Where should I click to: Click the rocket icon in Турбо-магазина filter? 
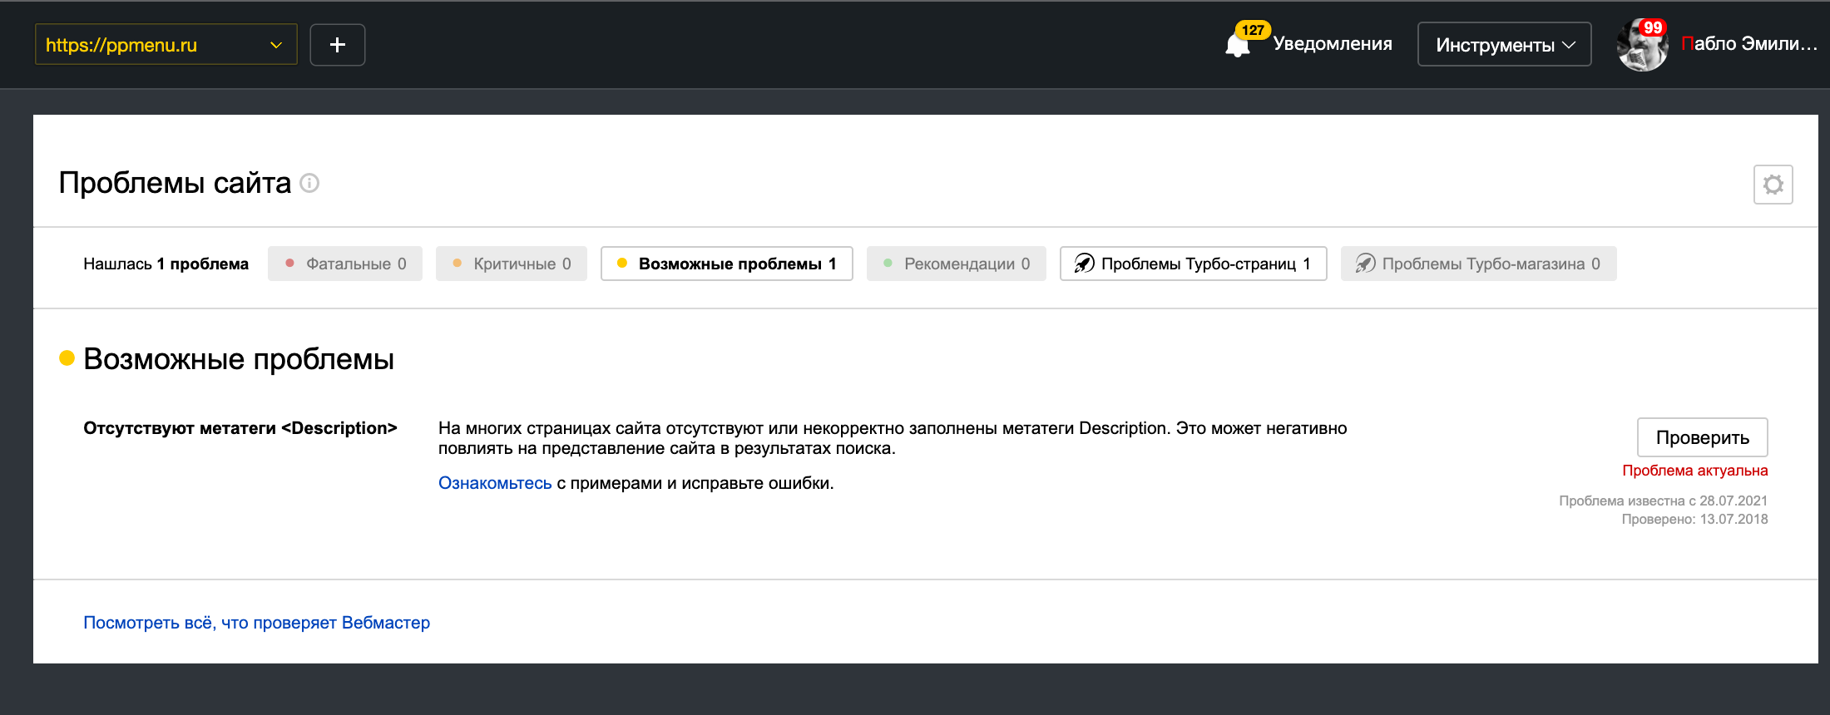(x=1365, y=264)
